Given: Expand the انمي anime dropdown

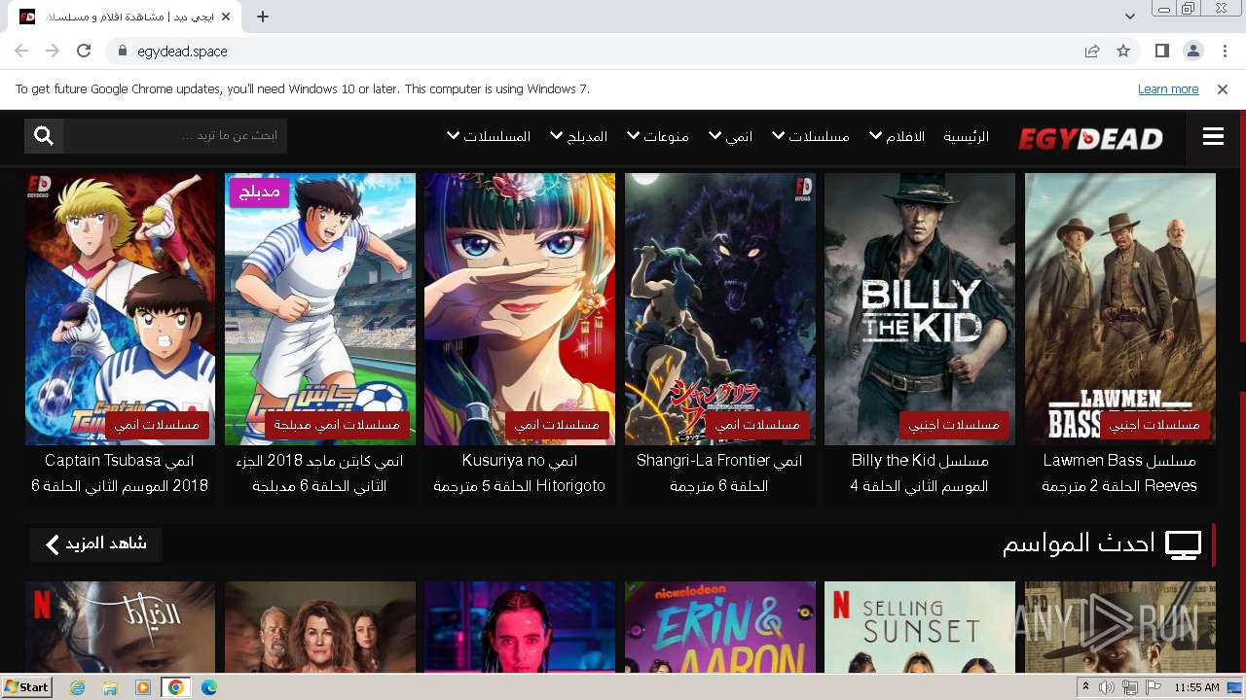Looking at the screenshot, I should click(730, 136).
